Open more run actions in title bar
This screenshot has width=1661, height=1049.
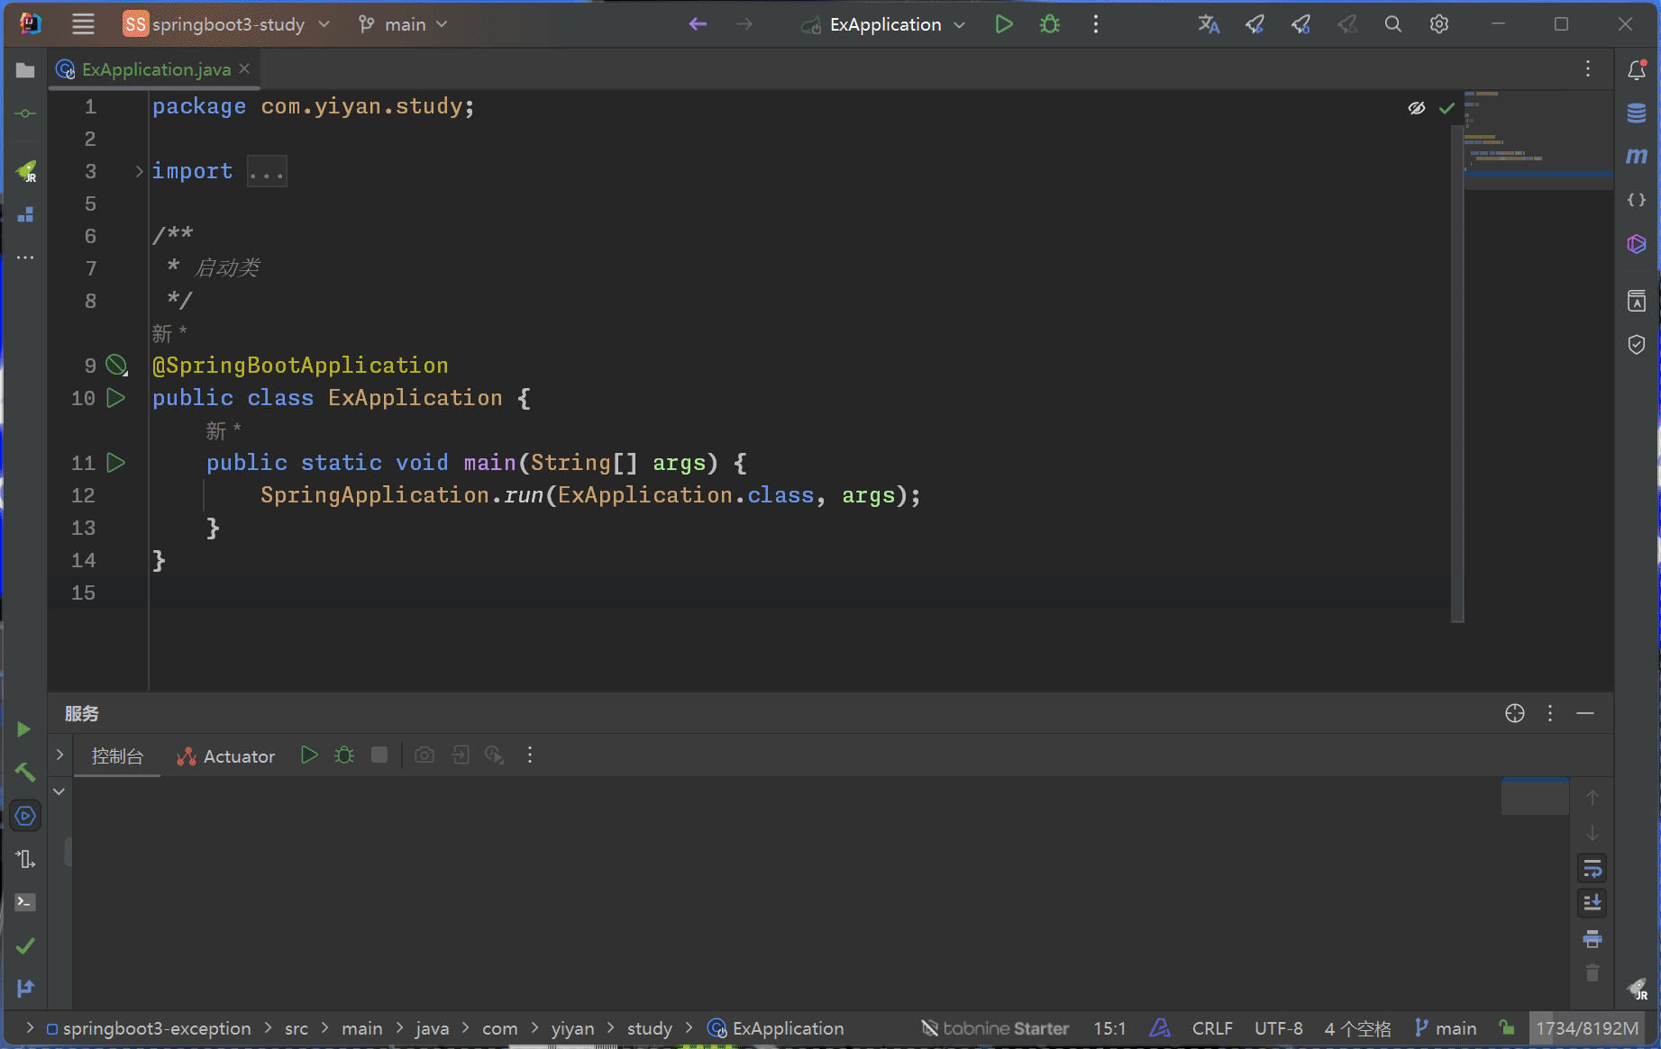click(x=1096, y=24)
